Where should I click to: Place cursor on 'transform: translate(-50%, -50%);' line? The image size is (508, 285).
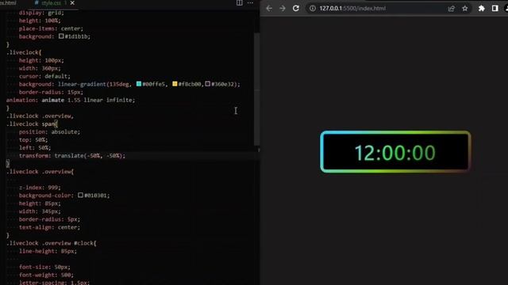click(72, 156)
